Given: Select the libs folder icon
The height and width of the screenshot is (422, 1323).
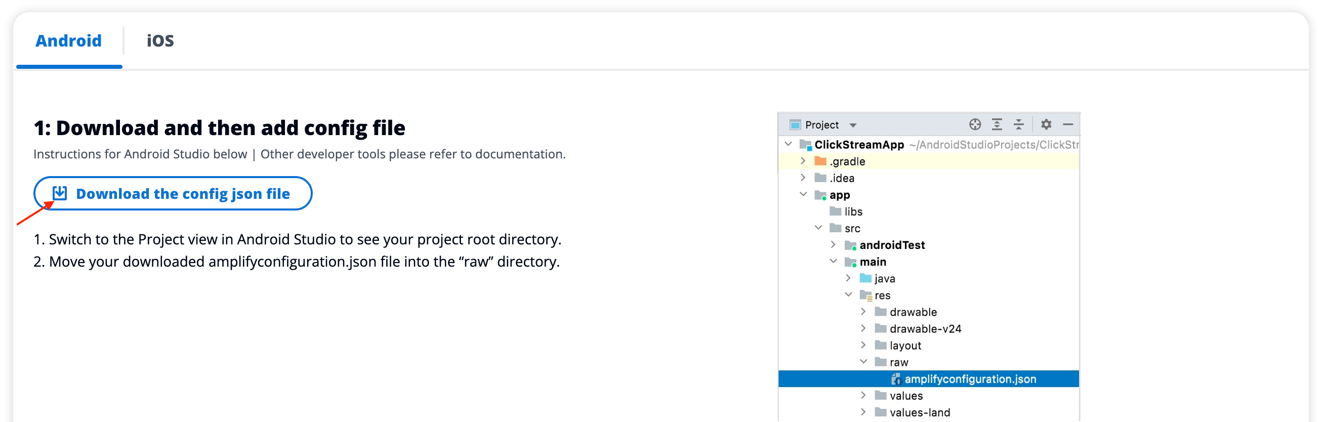Looking at the screenshot, I should point(835,211).
